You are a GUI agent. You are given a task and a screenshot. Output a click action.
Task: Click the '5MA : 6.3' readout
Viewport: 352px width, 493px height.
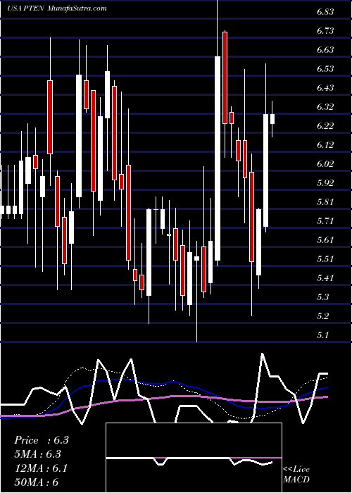pyautogui.click(x=38, y=454)
